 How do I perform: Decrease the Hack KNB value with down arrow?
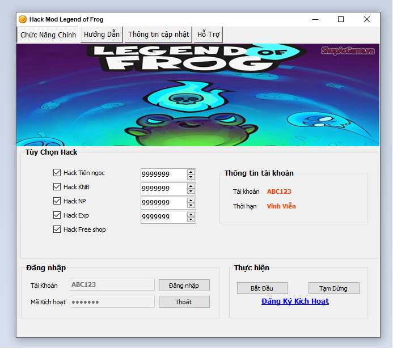(191, 191)
